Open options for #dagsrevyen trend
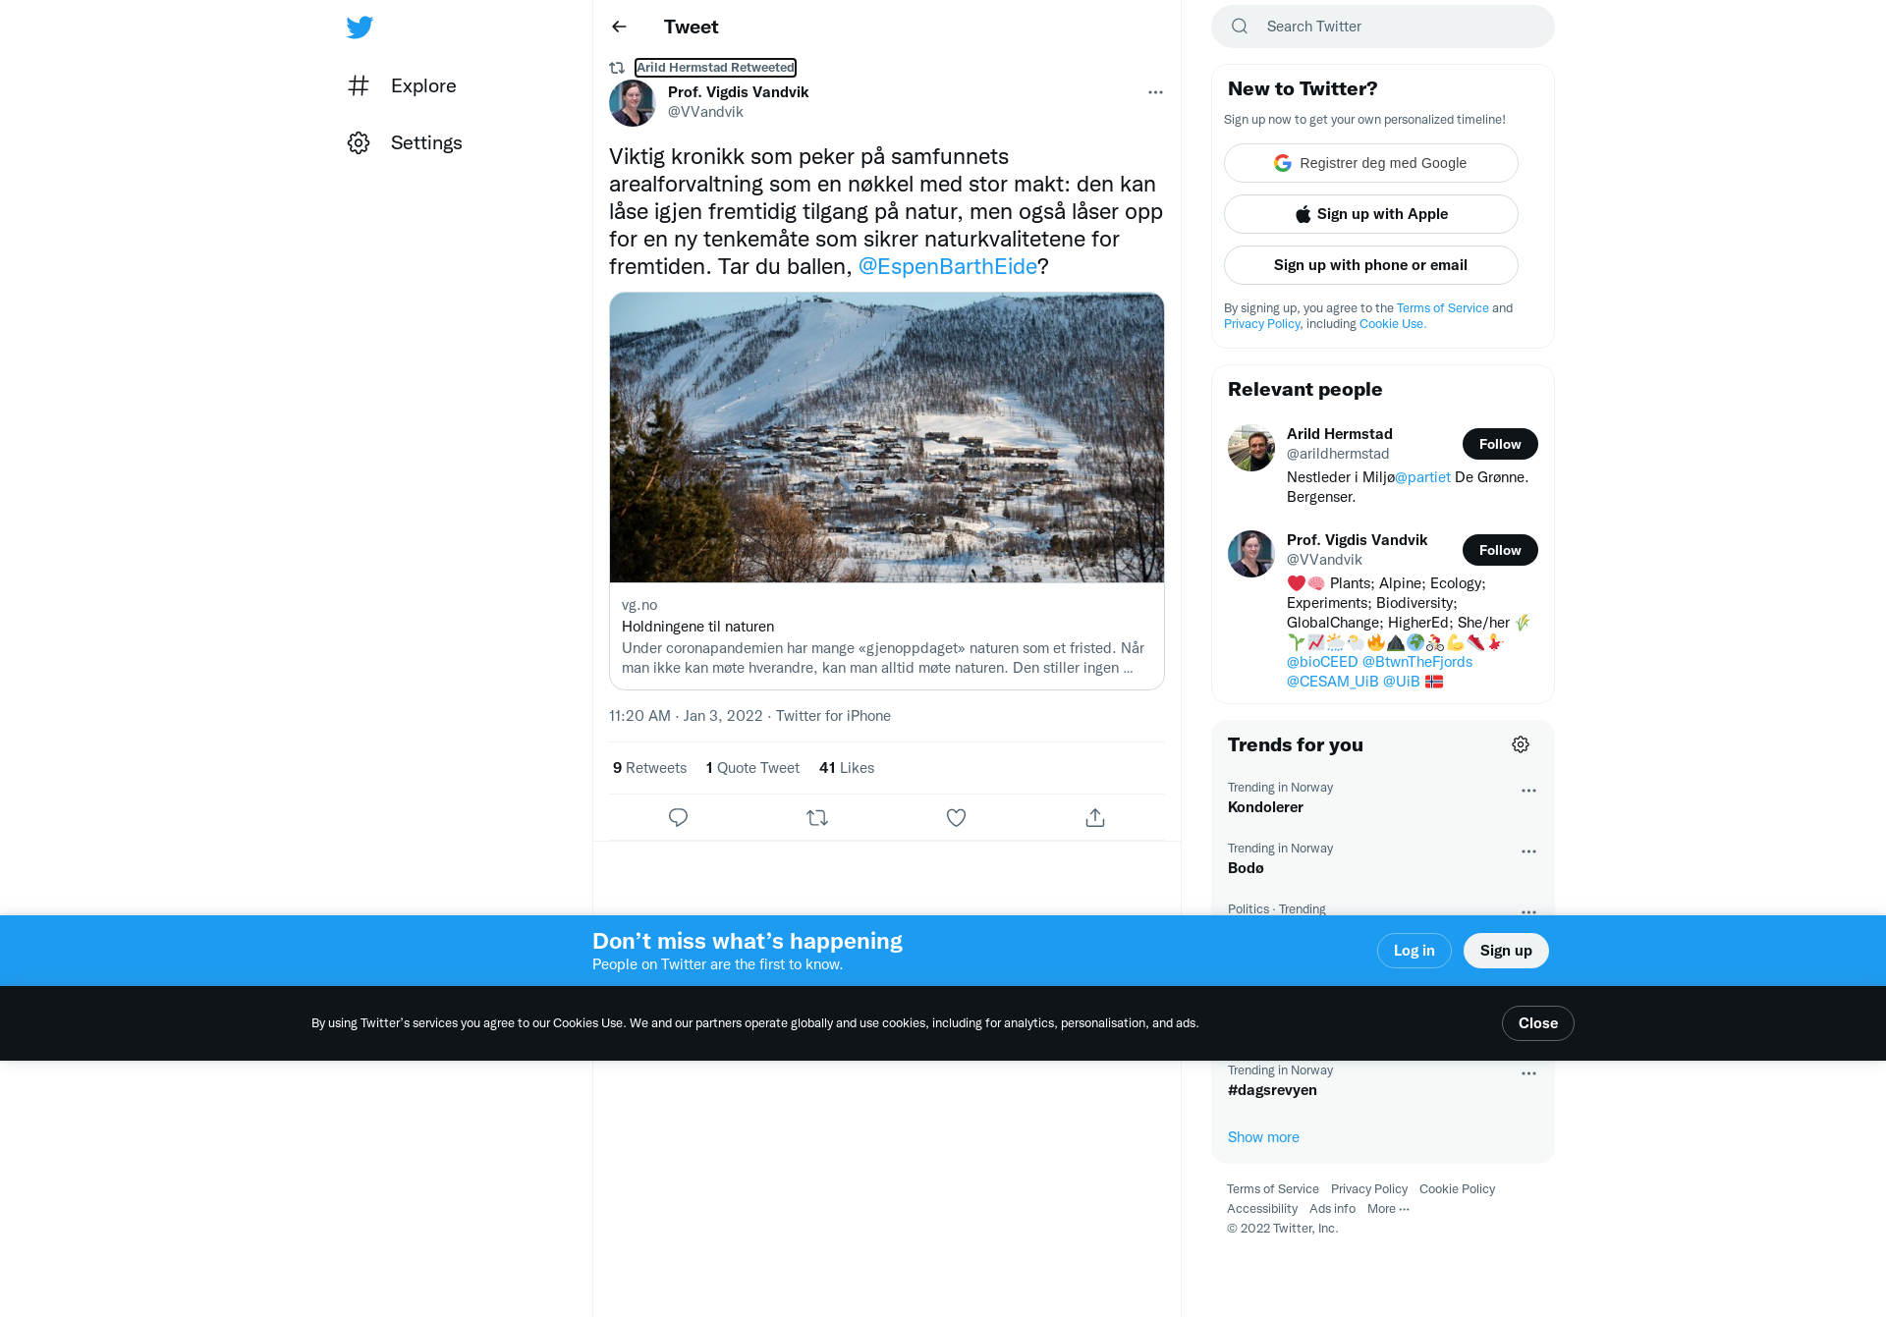1886x1317 pixels. pyautogui.click(x=1528, y=1073)
